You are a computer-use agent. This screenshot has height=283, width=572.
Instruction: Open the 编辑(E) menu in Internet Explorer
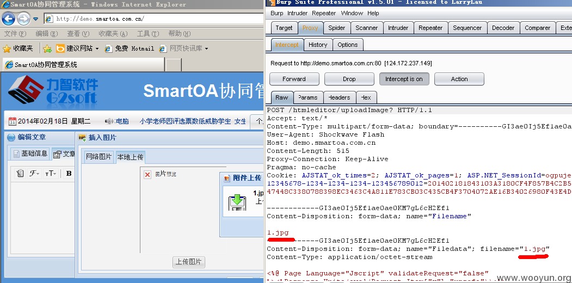click(x=46, y=34)
